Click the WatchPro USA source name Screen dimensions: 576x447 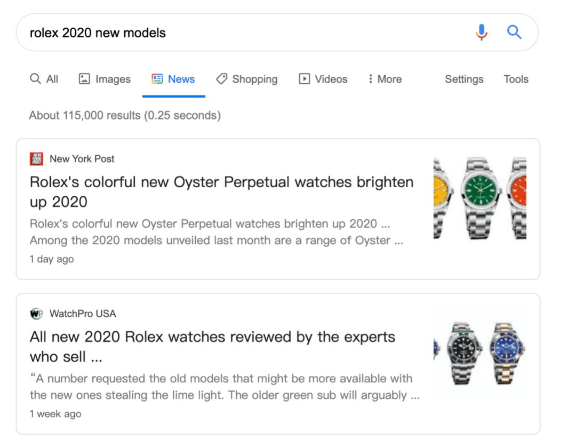pyautogui.click(x=83, y=314)
